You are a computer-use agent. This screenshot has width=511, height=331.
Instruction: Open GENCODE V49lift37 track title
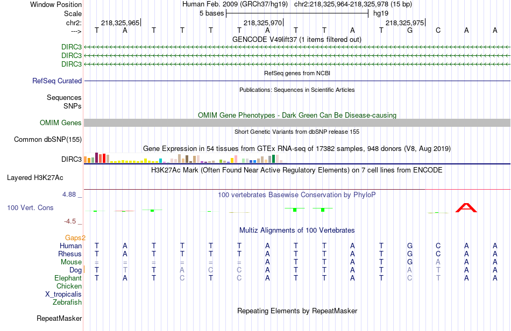point(296,40)
